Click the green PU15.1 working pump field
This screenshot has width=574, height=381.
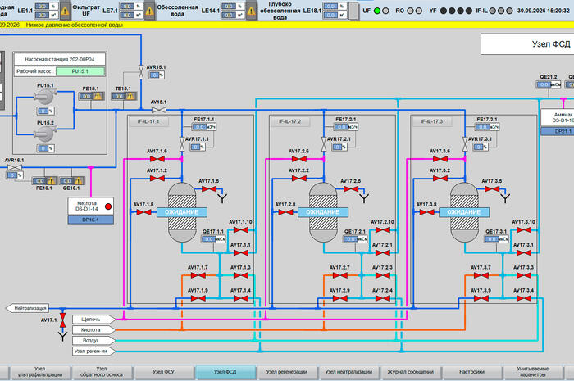tap(80, 71)
